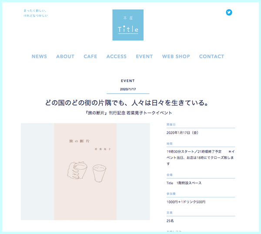Viewport: 261px width, 234px height.
Task: Click the capacity value 25名
Action: tap(170, 221)
